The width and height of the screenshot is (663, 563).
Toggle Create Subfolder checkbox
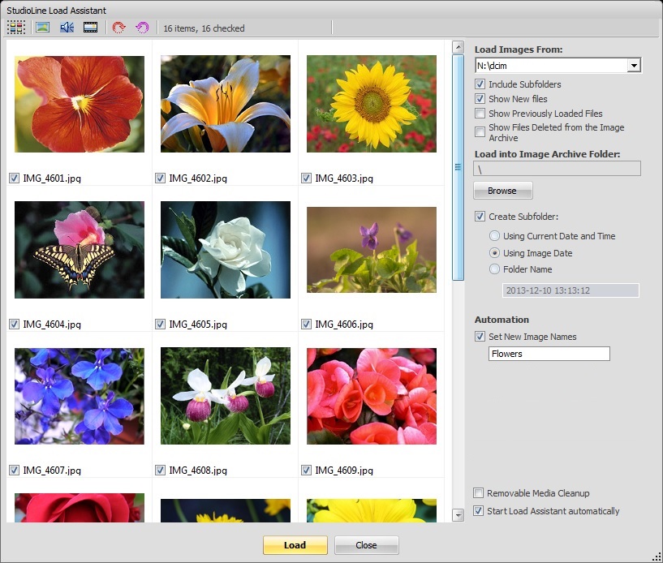point(480,217)
